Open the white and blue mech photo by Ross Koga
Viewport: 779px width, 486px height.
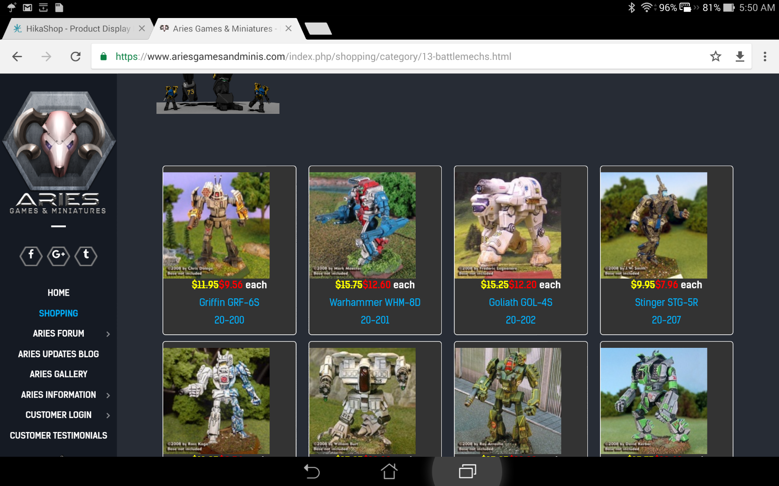216,401
